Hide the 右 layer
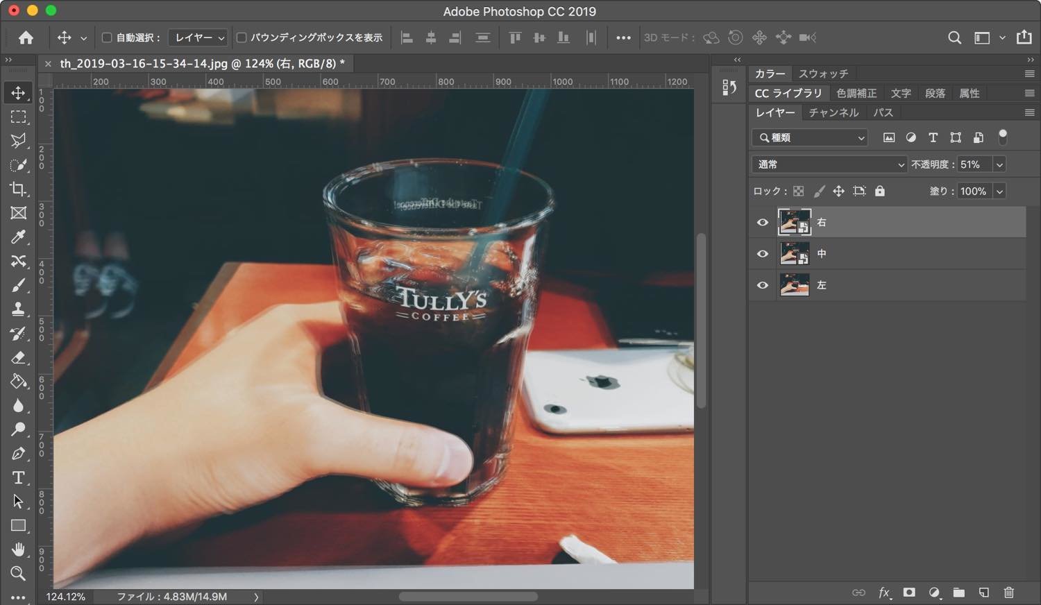The image size is (1041, 605). (x=763, y=223)
